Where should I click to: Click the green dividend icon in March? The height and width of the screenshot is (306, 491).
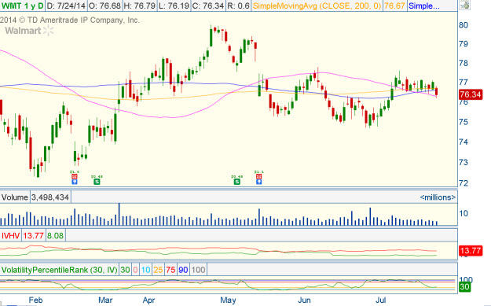pos(97,182)
